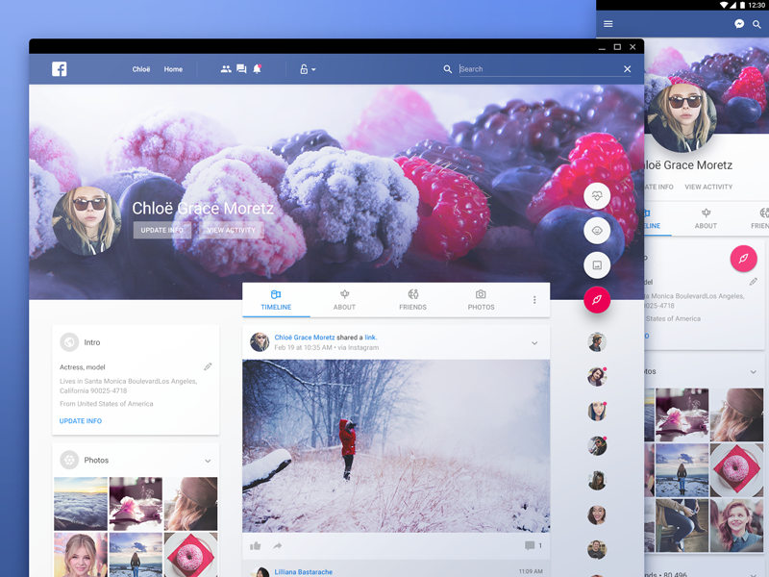Expand post options chevron on Chloë's post

pyautogui.click(x=534, y=343)
